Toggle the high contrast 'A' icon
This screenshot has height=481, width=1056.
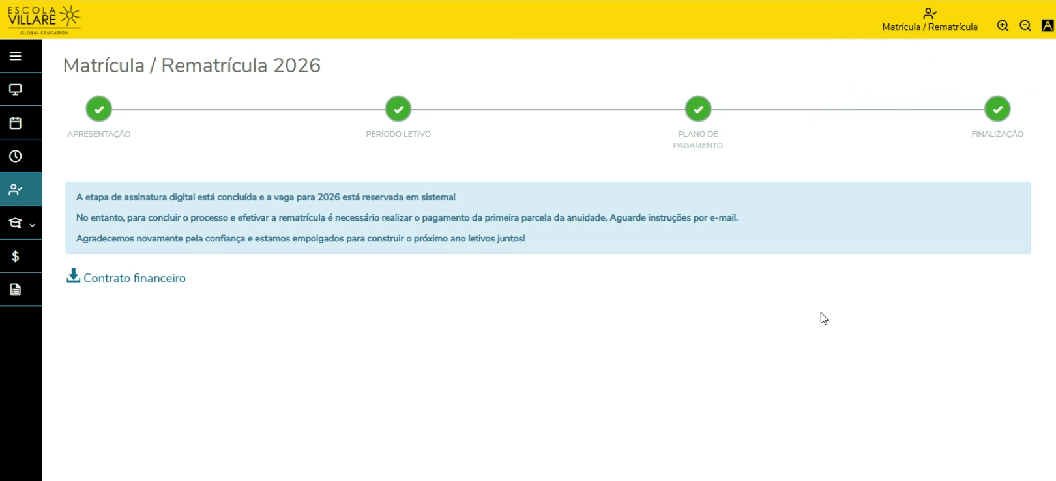tap(1048, 26)
